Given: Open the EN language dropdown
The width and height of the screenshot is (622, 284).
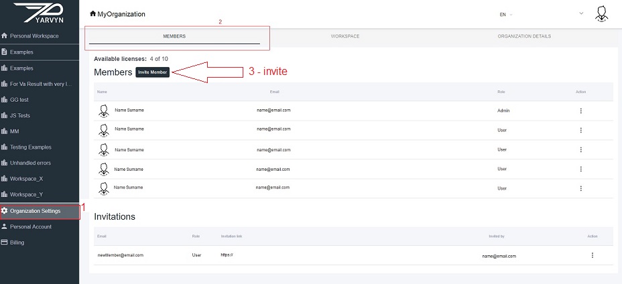Looking at the screenshot, I should click(x=506, y=15).
